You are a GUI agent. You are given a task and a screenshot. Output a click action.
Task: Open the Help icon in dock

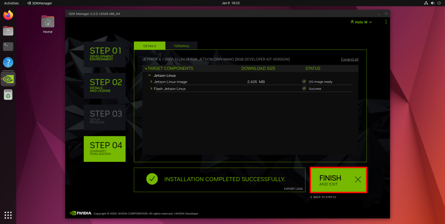(x=8, y=62)
